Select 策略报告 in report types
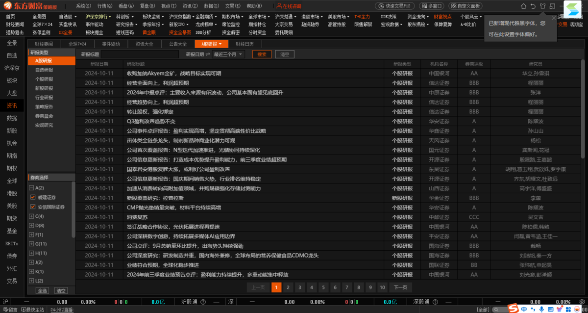 click(x=44, y=106)
